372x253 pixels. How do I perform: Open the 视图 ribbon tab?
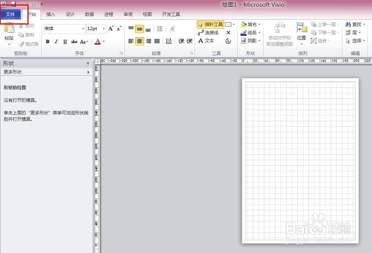coord(147,14)
